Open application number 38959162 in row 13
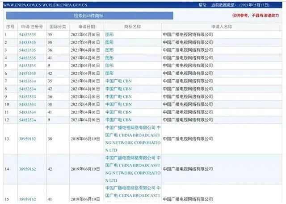This screenshot has height=204, width=286. point(27,139)
